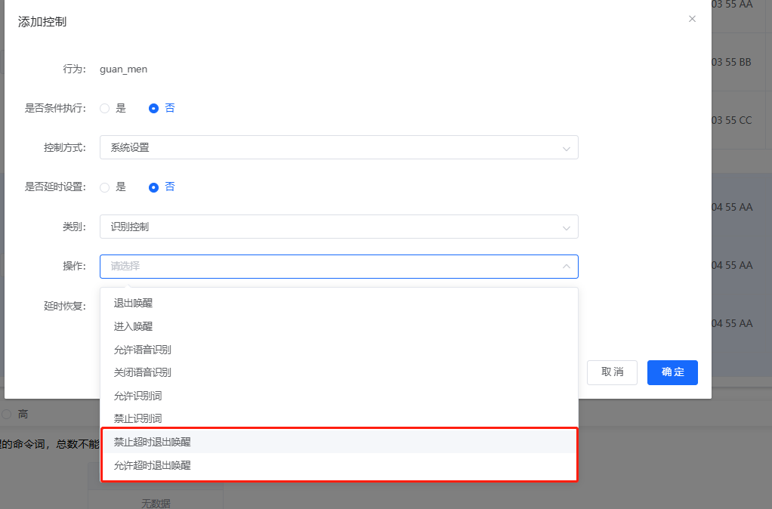Viewport: 772px width, 509px height.
Task: Select 否 for 是否条件执行
Action: [154, 109]
